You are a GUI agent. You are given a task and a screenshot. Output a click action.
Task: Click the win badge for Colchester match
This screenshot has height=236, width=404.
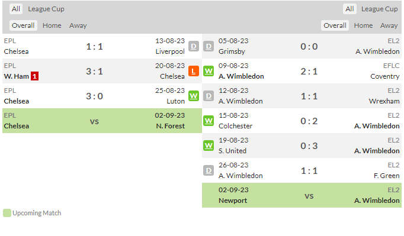(209, 121)
